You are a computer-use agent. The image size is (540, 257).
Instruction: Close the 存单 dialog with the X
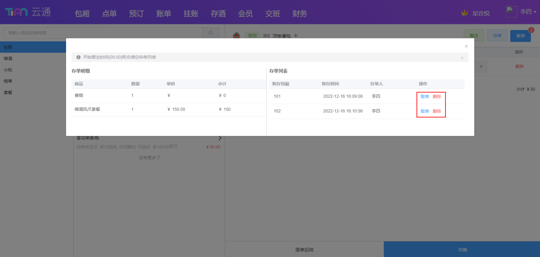466,46
